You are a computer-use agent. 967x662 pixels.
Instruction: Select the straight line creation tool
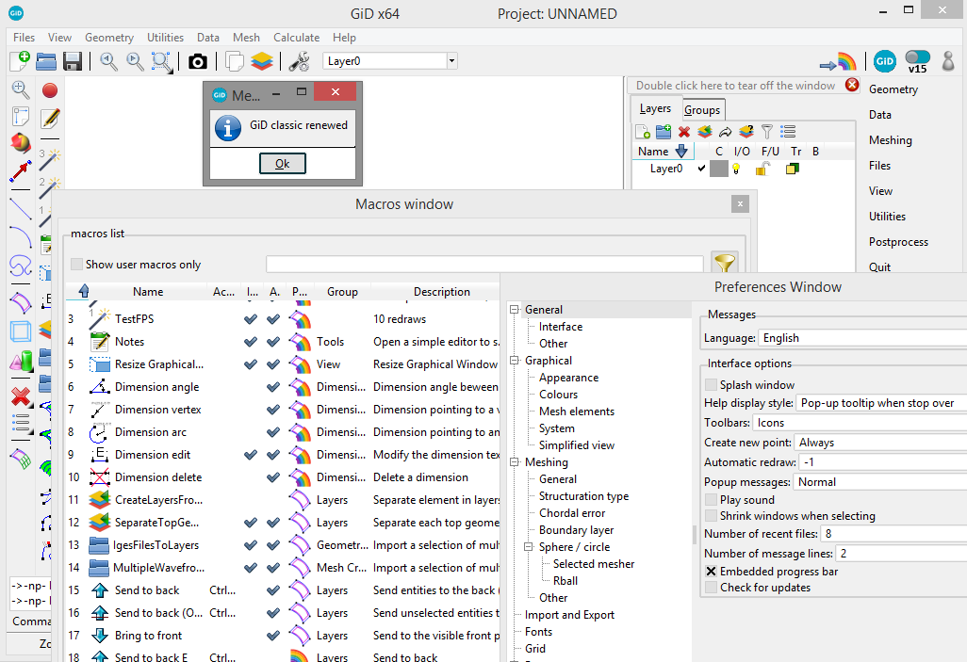21,208
